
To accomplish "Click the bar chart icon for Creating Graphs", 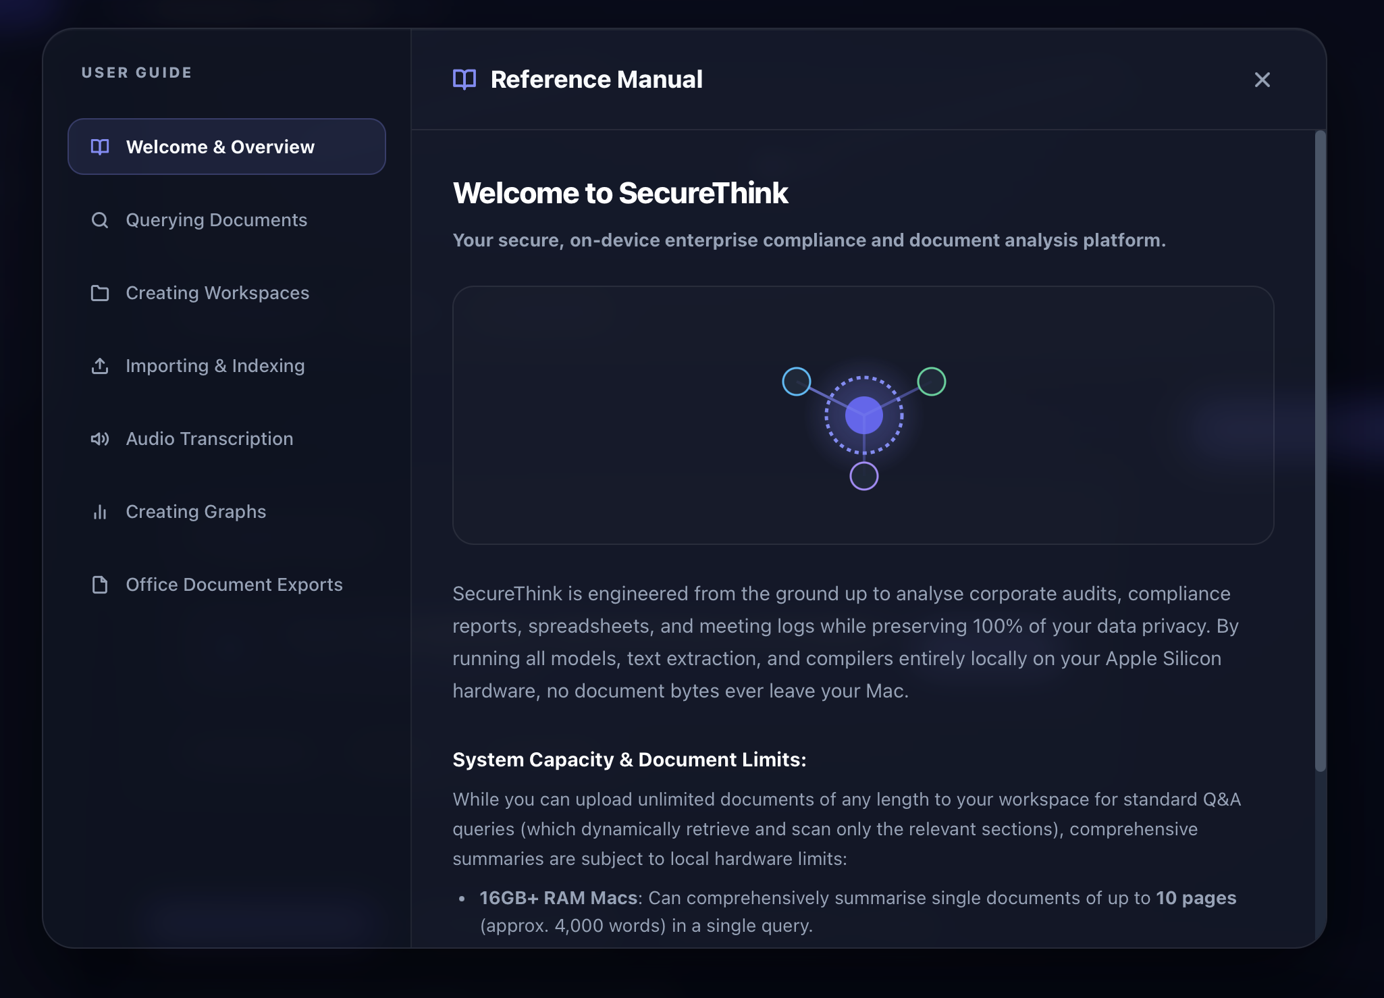I will click(x=100, y=512).
